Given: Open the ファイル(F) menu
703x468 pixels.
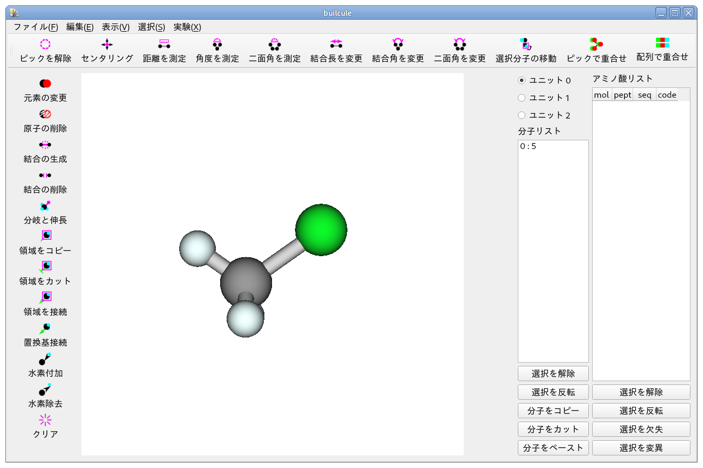Looking at the screenshot, I should (36, 27).
